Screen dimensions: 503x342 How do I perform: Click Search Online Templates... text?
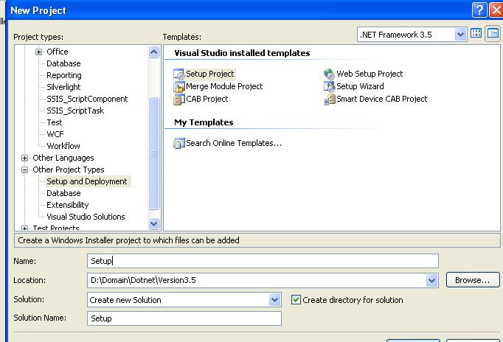pos(234,143)
